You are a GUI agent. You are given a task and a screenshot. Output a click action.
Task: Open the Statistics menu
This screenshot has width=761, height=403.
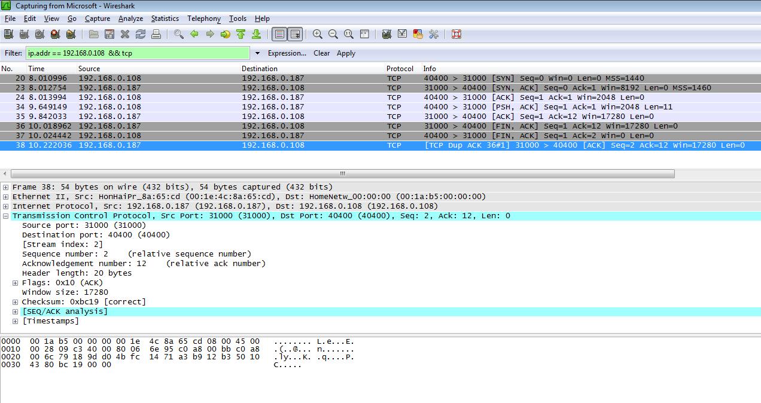point(165,19)
